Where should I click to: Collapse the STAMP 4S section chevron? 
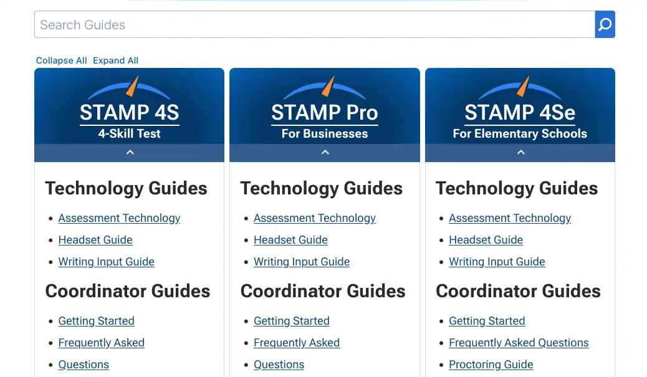click(x=130, y=153)
